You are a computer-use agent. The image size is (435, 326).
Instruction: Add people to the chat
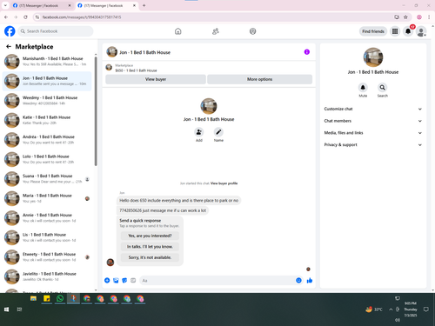(x=199, y=132)
